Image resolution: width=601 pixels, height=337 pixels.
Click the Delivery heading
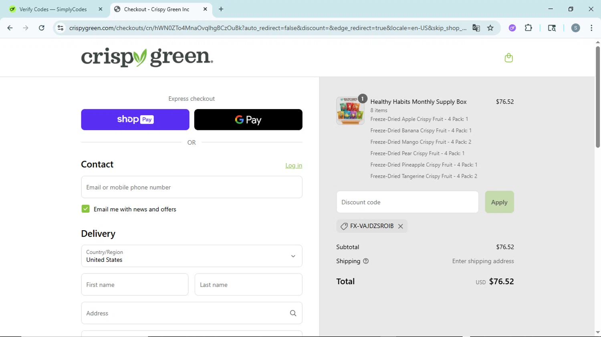tap(98, 234)
